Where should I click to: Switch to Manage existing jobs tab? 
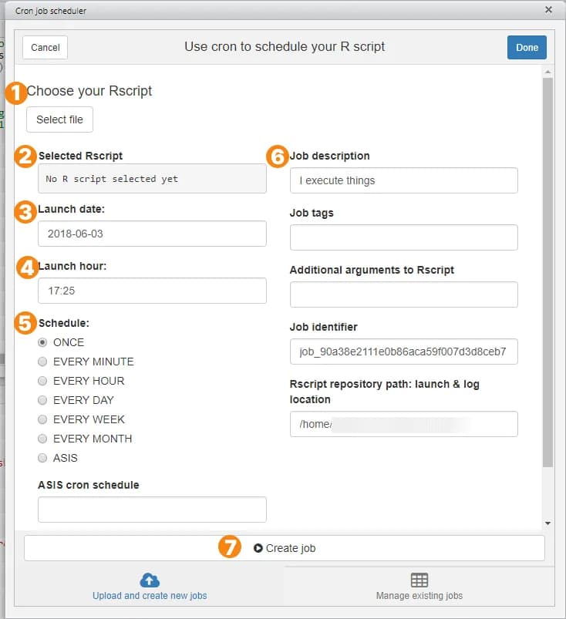point(419,587)
